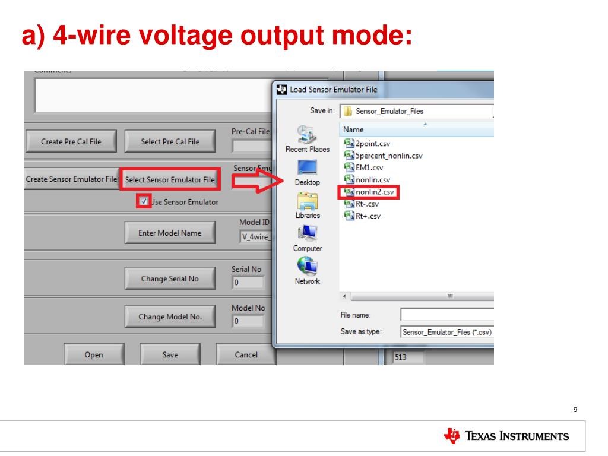Click the nonlin.csv file icon
608x456 pixels.
[x=349, y=179]
